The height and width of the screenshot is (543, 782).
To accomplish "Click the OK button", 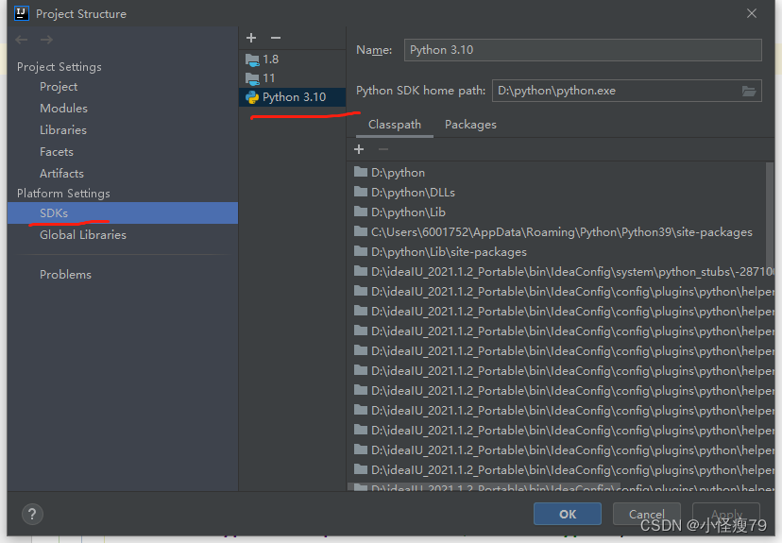I will click(x=568, y=514).
